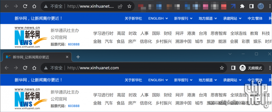
Task: Open 溯源中国 channel in top window
Action: [183, 41]
